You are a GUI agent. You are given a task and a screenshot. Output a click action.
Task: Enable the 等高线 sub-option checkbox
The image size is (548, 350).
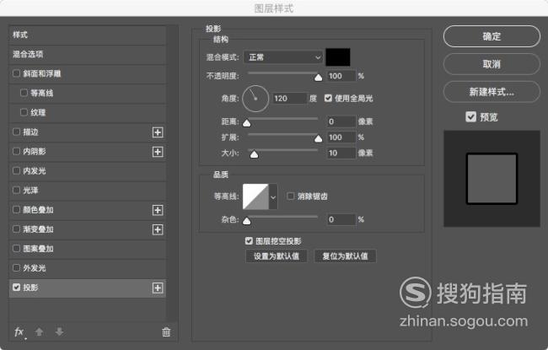(x=24, y=93)
